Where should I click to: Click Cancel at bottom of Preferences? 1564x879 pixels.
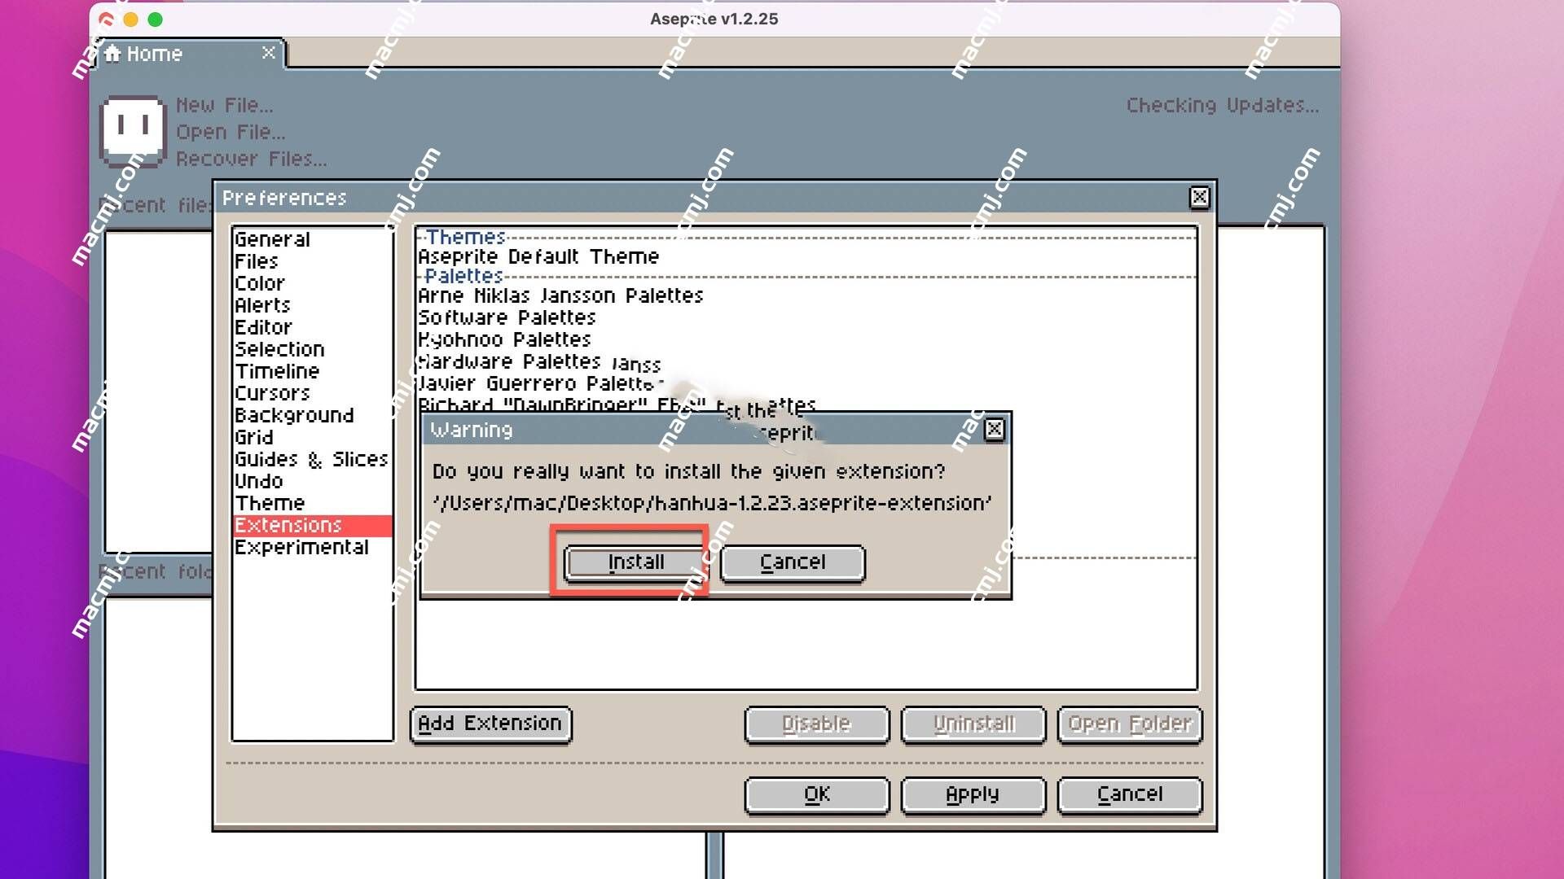click(x=1130, y=794)
